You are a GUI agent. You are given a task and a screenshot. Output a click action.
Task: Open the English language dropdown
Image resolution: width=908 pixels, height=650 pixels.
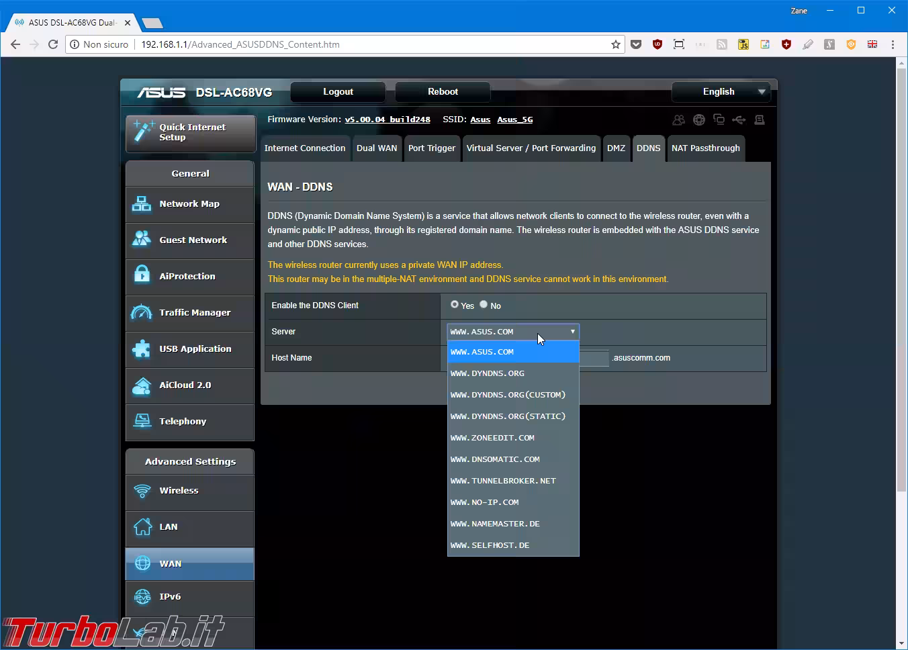721,92
